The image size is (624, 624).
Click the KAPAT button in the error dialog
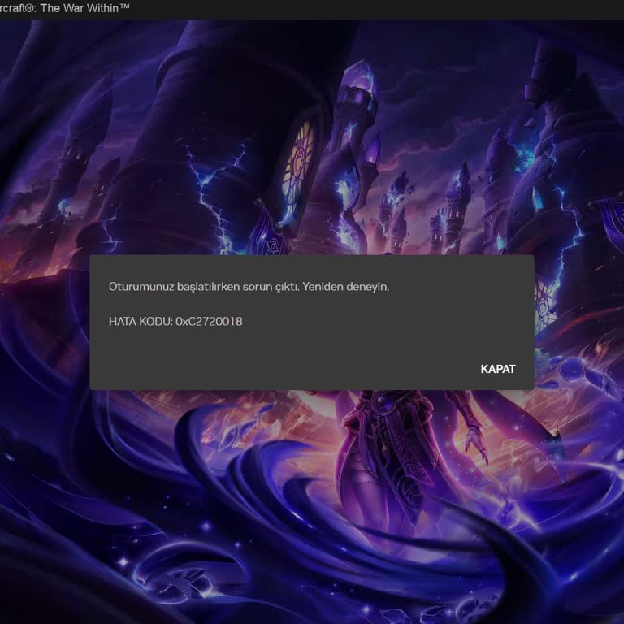[498, 369]
